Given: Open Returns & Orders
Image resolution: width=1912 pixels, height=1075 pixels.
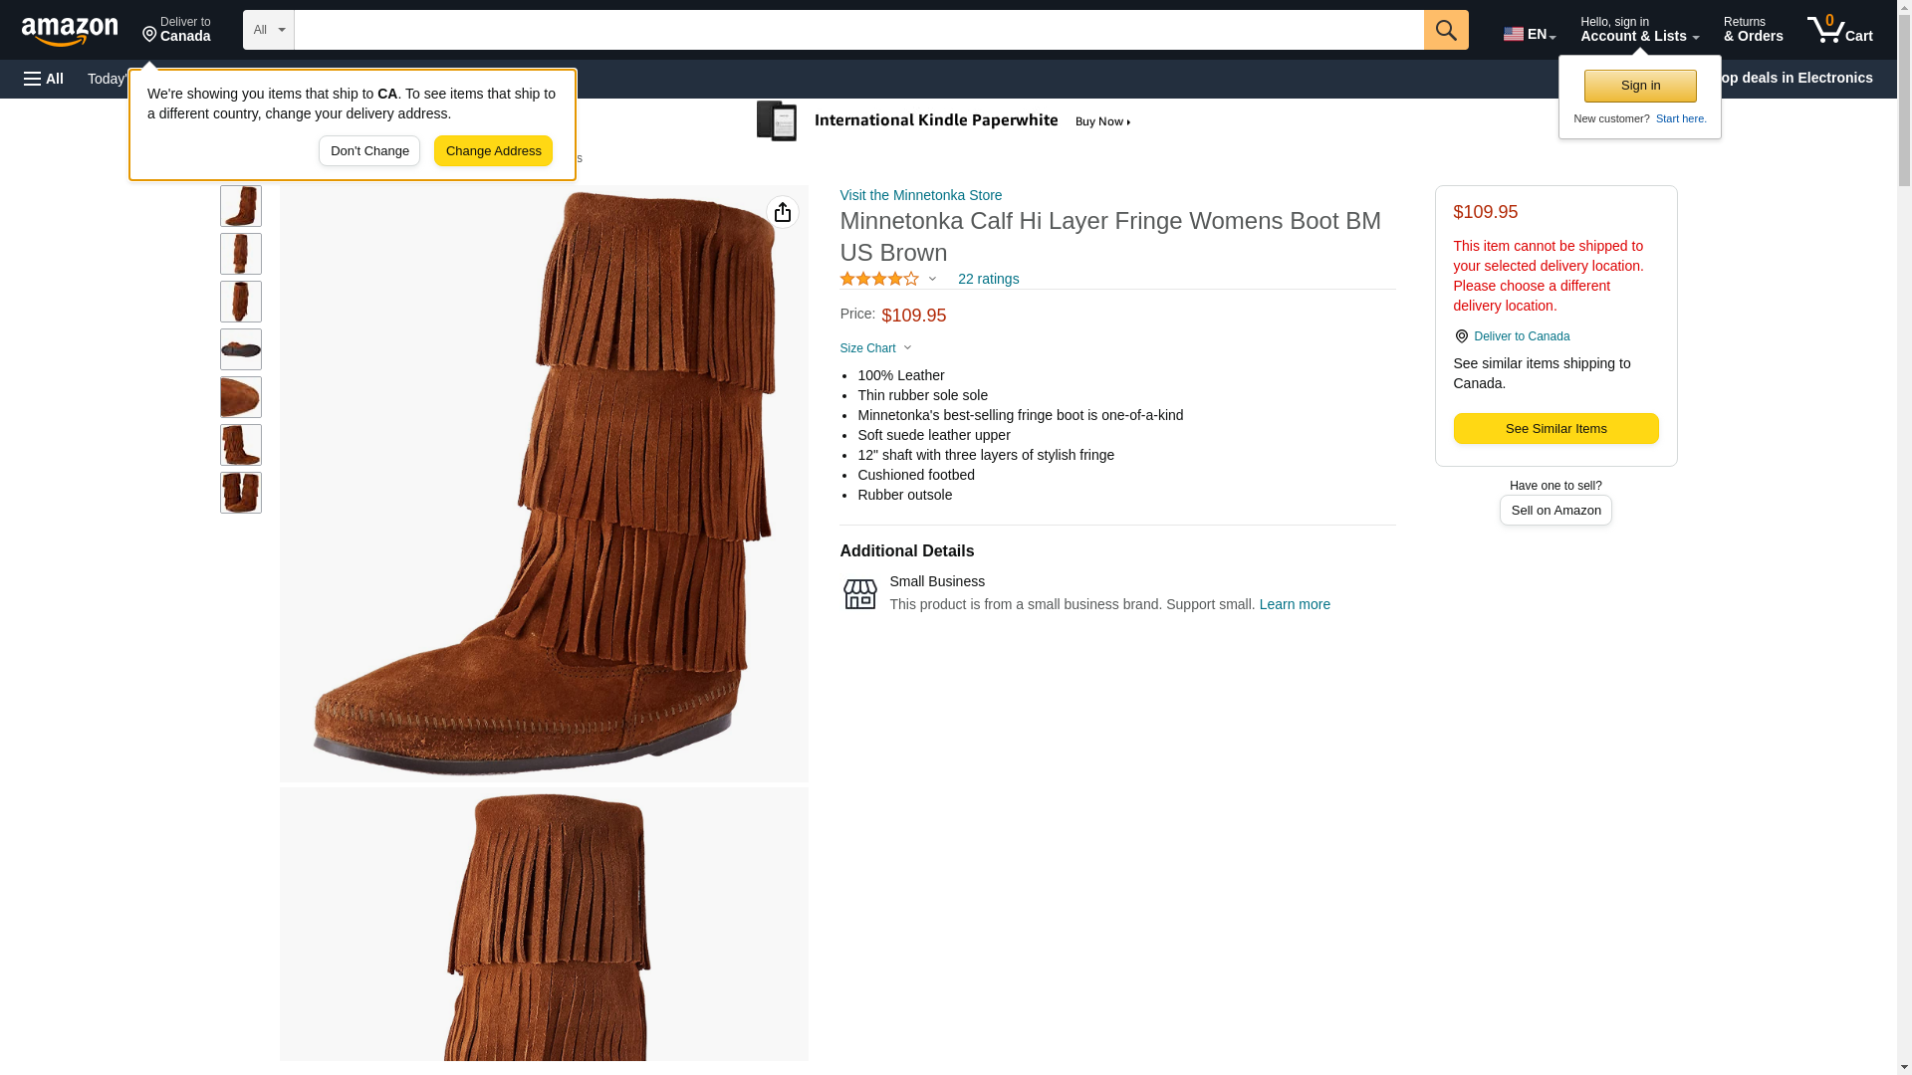Looking at the screenshot, I should pyautogui.click(x=1753, y=30).
